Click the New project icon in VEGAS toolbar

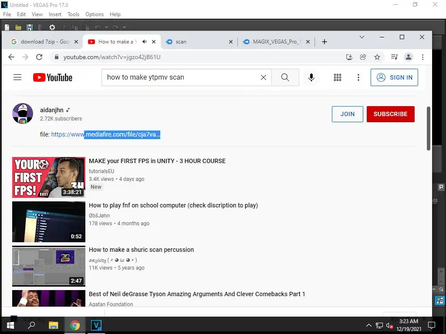coord(7,27)
